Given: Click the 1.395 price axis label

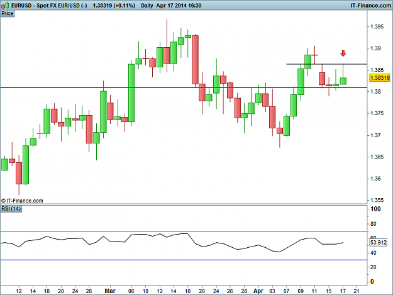Looking at the screenshot, I should [377, 26].
